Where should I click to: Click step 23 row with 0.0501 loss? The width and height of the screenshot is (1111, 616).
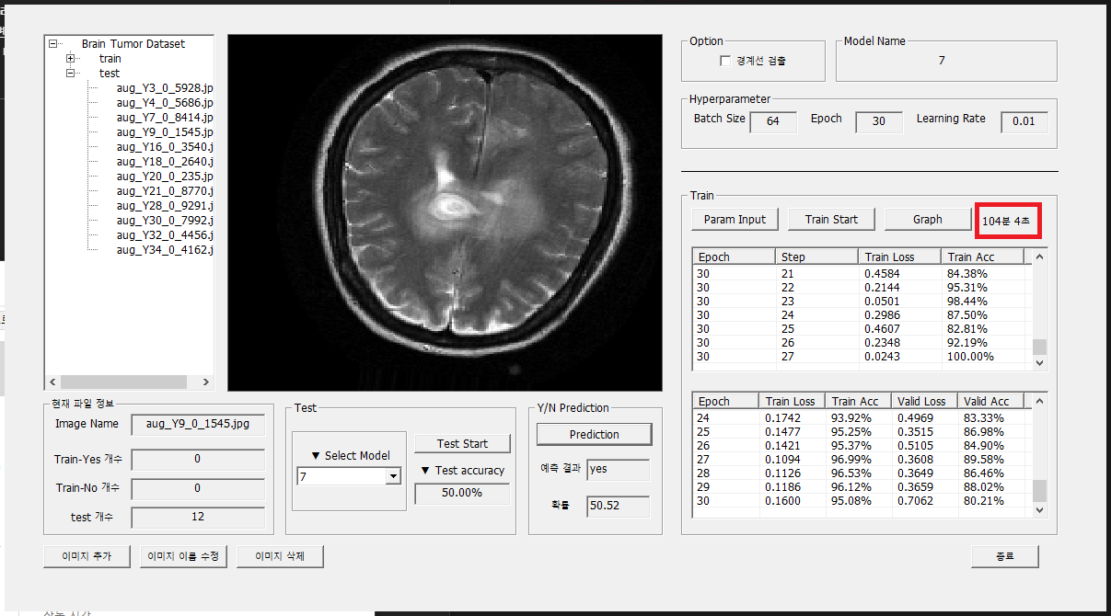pos(862,302)
